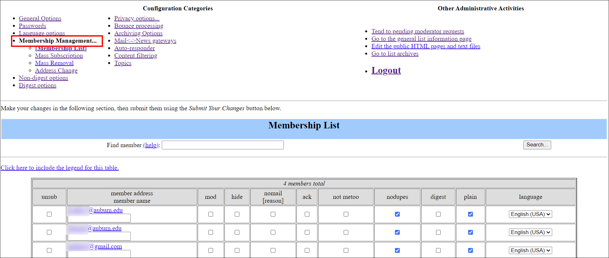The image size is (609, 258).
Task: Open Privacy options category
Action: click(x=137, y=18)
